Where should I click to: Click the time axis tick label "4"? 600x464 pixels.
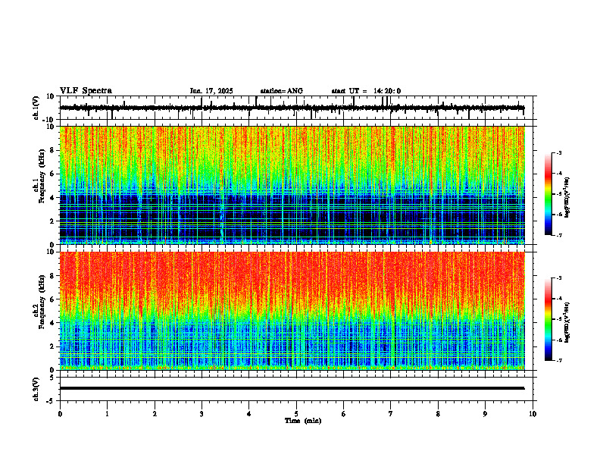point(249,414)
